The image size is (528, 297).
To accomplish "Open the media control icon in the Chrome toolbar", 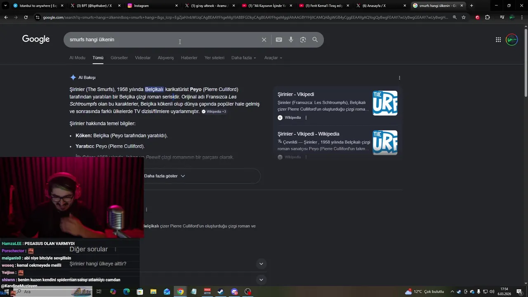I will (502, 17).
